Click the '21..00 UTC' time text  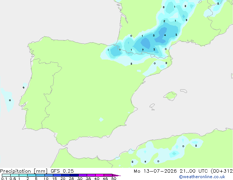194,171
